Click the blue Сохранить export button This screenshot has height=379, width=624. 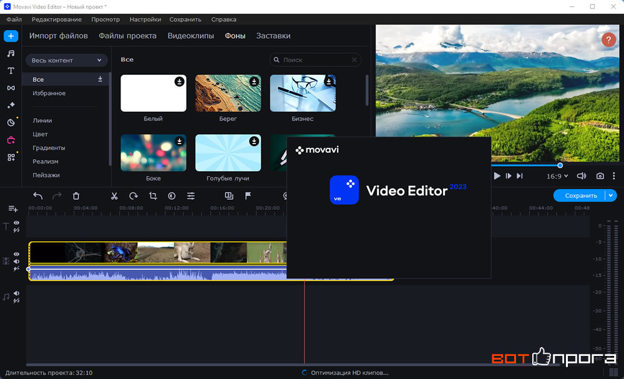[580, 195]
